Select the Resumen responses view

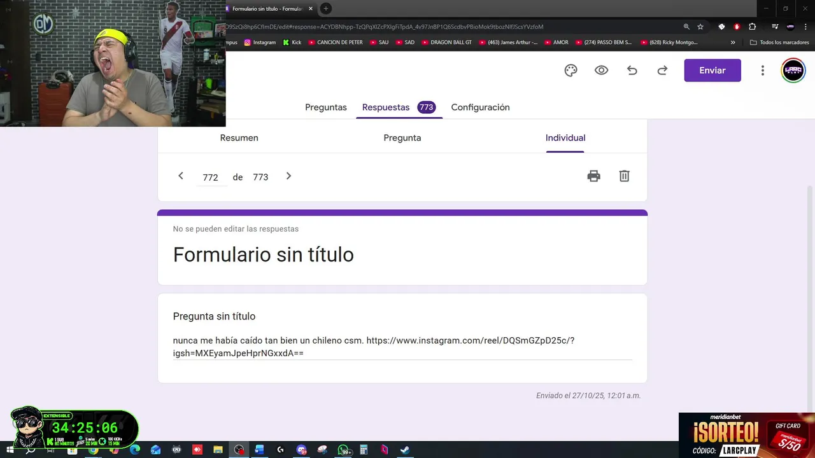click(239, 137)
